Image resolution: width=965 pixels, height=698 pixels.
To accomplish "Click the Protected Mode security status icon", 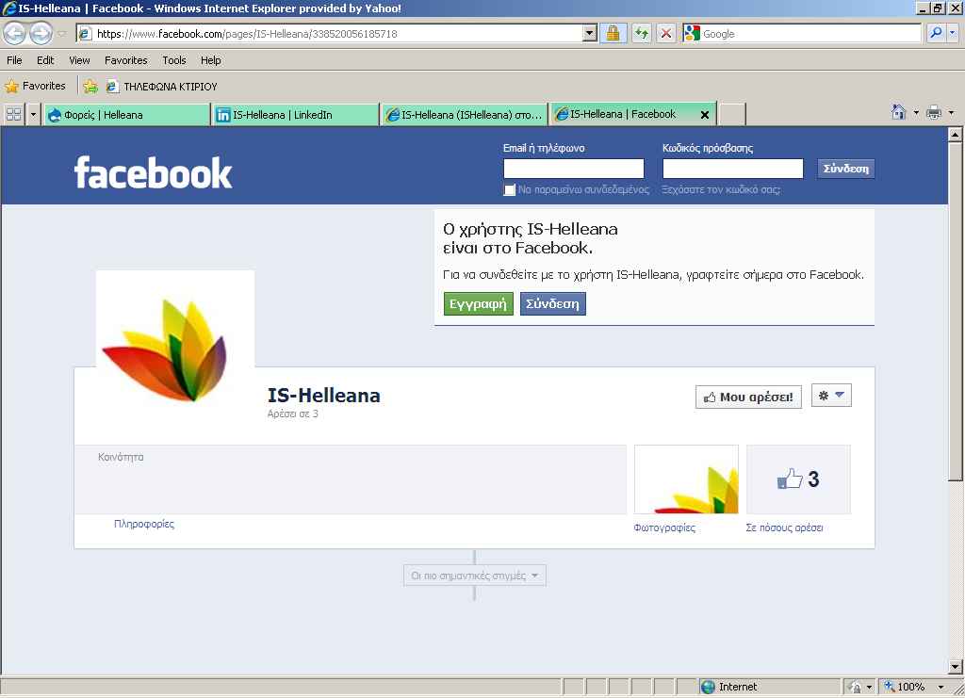I will point(854,687).
